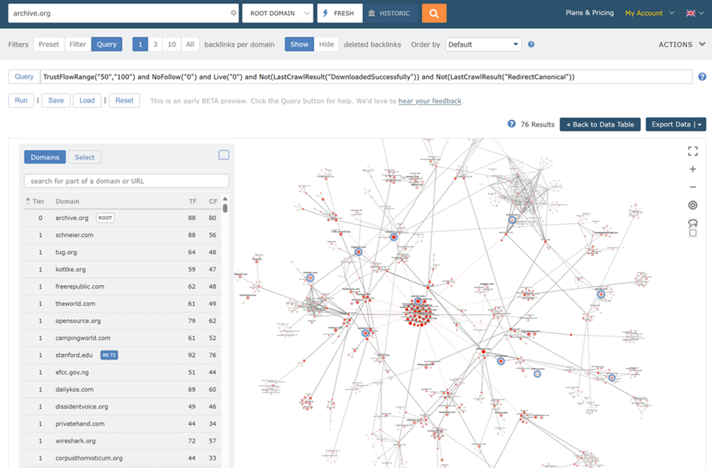This screenshot has height=468, width=712.
Task: Select the Select tab in the side panel
Action: [84, 158]
